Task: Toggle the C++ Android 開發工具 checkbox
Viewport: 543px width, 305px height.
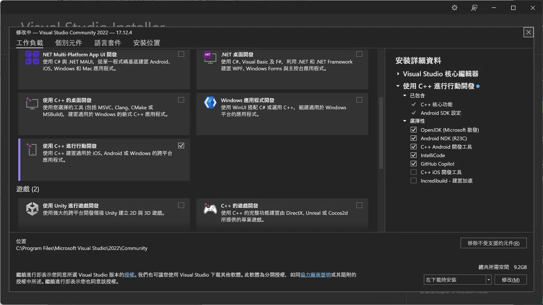Action: coord(414,147)
